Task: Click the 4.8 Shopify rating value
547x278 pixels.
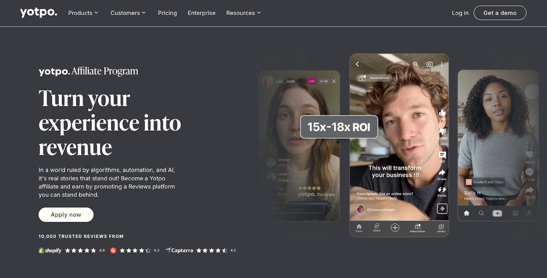Action: point(102,250)
